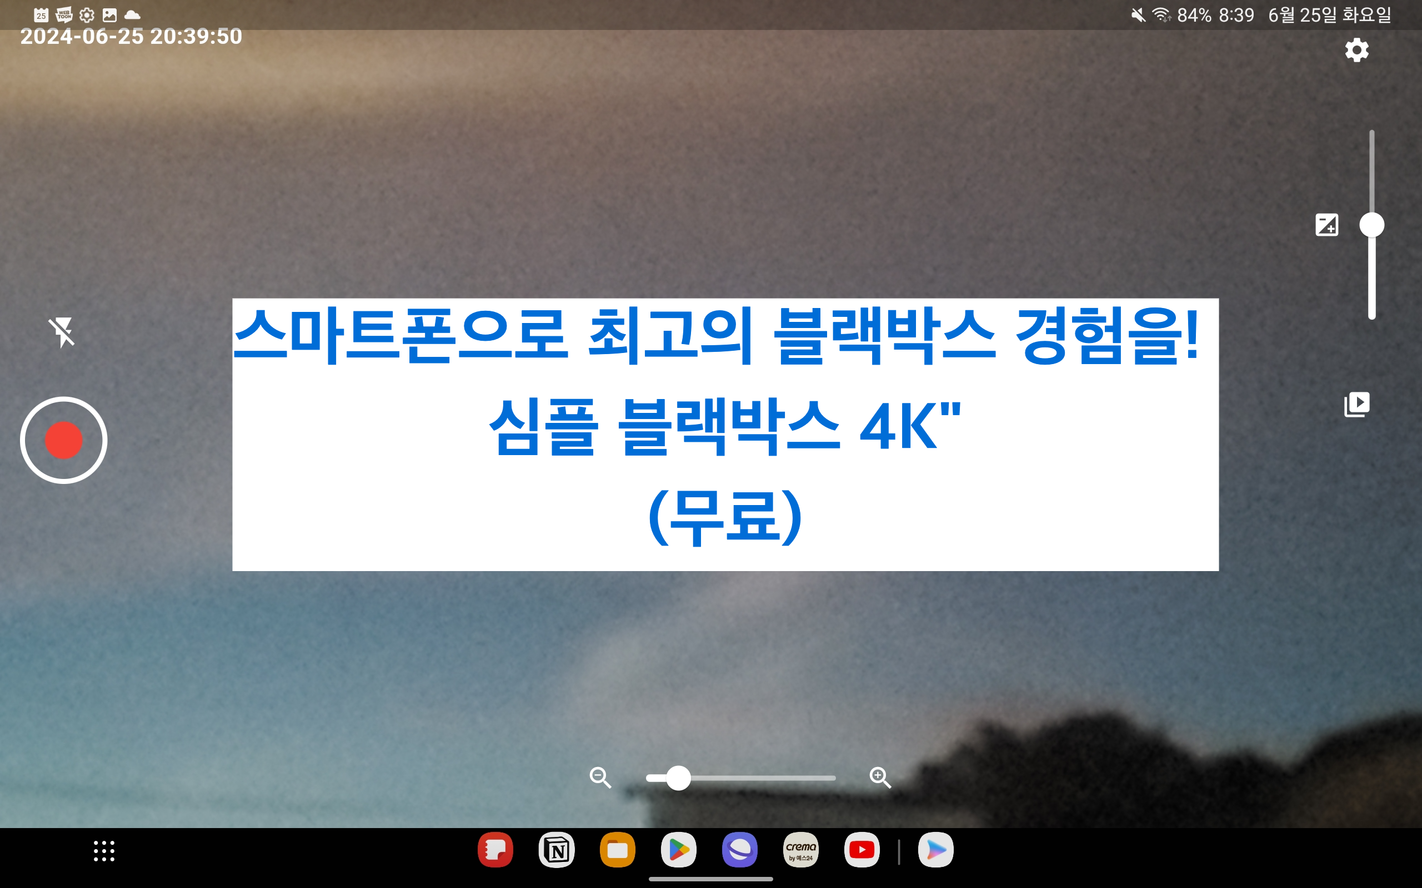1422x888 pixels.
Task: Open the orange My Files folder app
Action: click(617, 850)
